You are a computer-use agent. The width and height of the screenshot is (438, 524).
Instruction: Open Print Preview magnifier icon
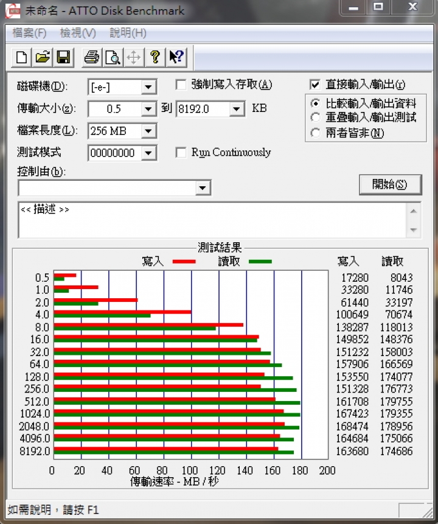[x=113, y=57]
